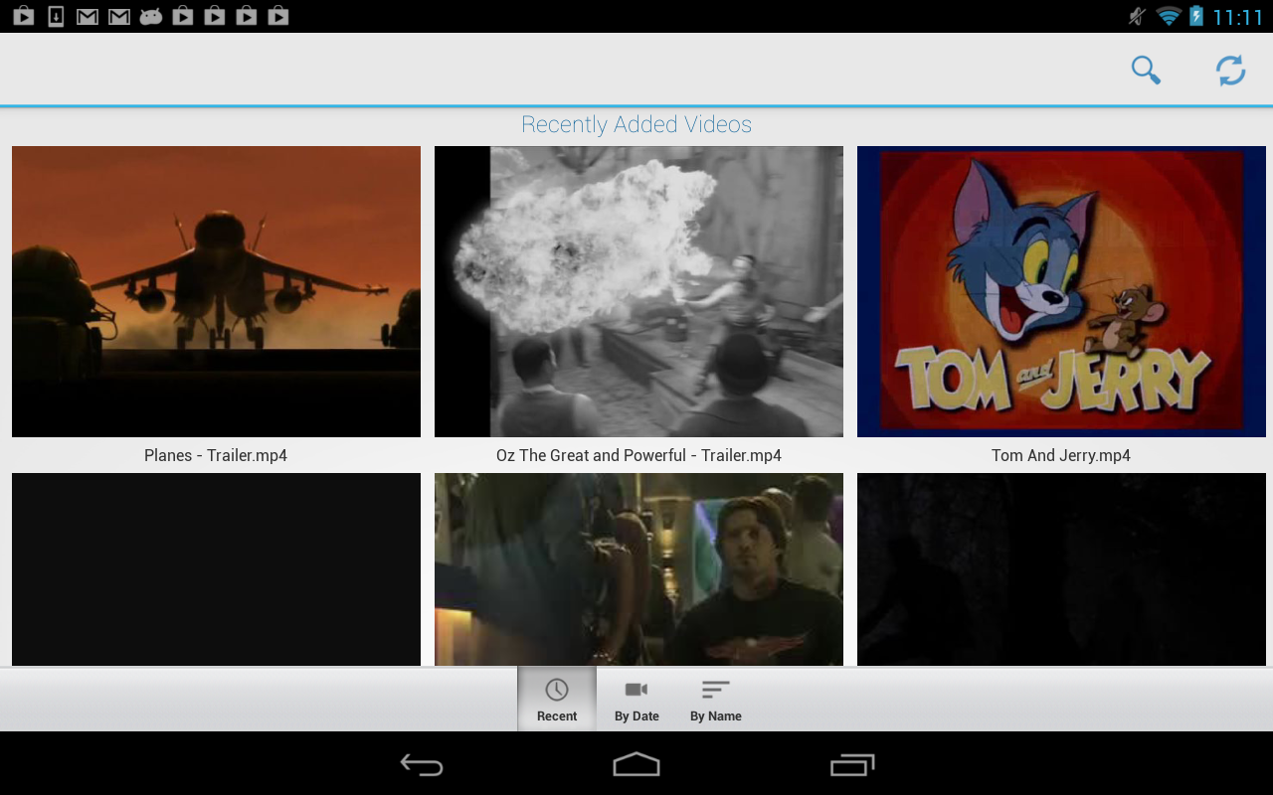The height and width of the screenshot is (795, 1273).
Task: Open the Oz The Great and Powerful thumbnail
Action: tap(638, 291)
